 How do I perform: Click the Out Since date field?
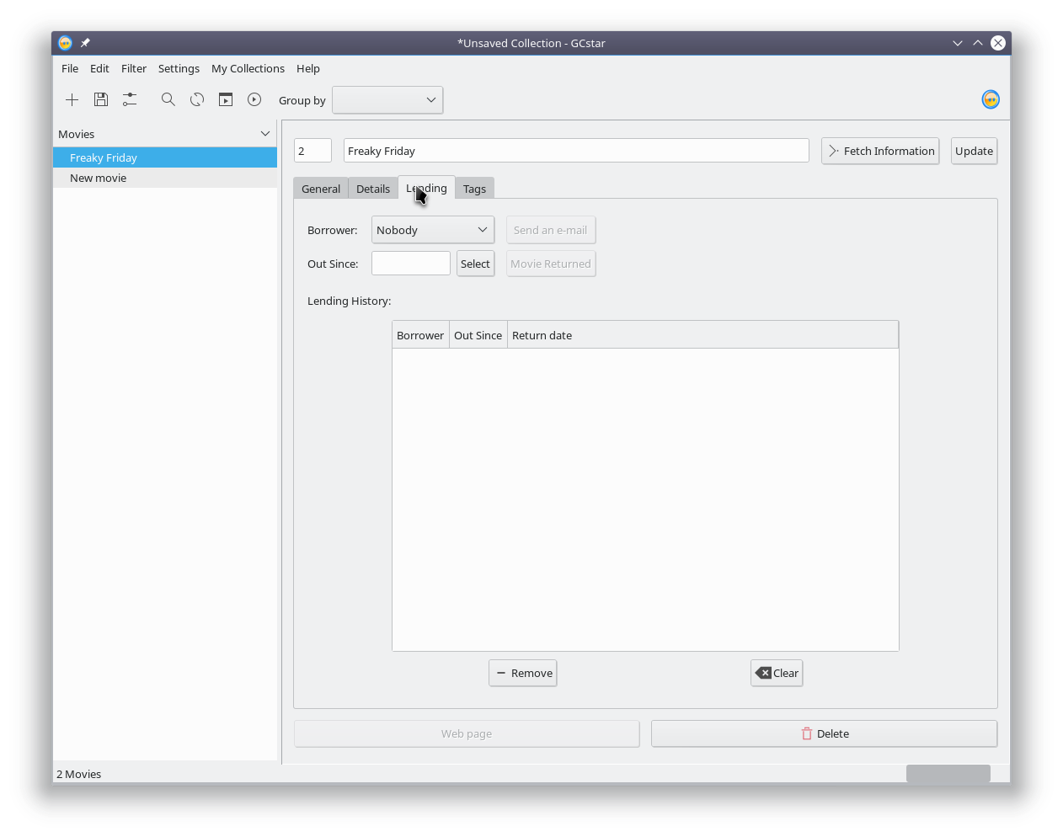coord(411,264)
